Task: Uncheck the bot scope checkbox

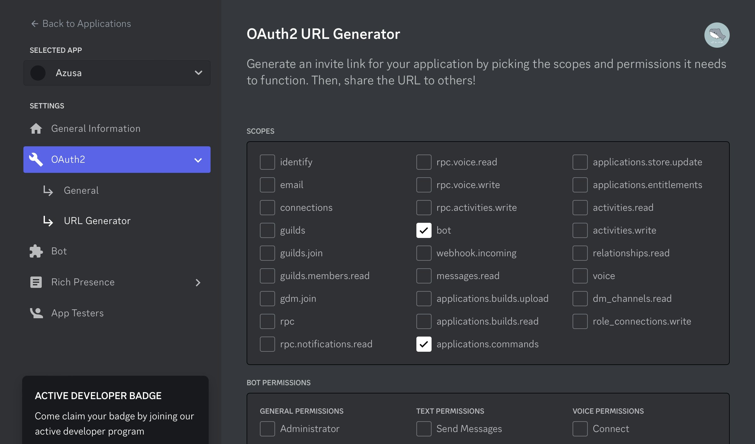Action: (x=424, y=230)
